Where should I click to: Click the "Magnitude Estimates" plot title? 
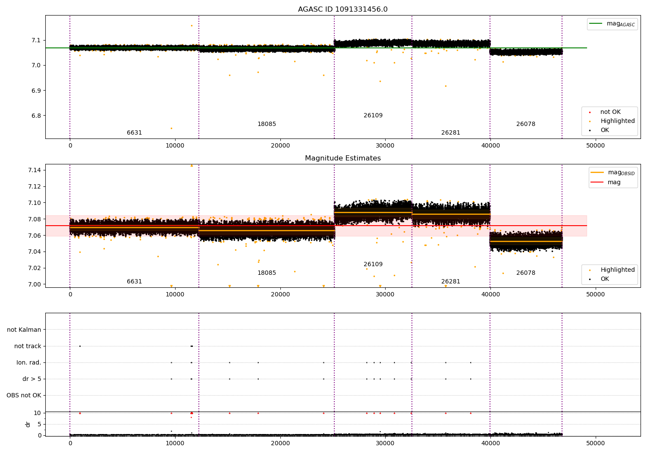(342, 158)
